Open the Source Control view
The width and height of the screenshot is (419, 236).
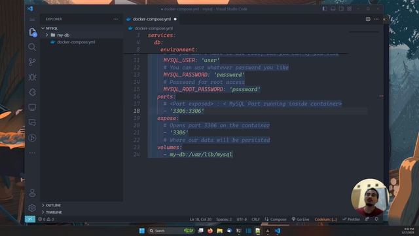(32, 62)
